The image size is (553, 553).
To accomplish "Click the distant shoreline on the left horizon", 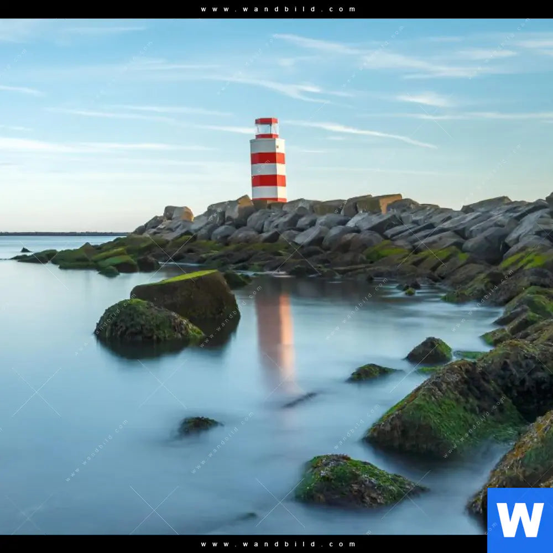I will pos(61,234).
